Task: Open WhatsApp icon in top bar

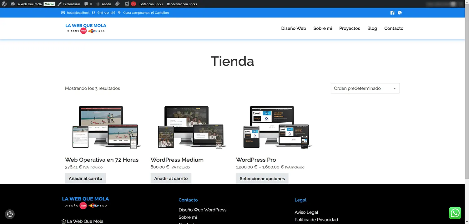Action: pos(400,13)
